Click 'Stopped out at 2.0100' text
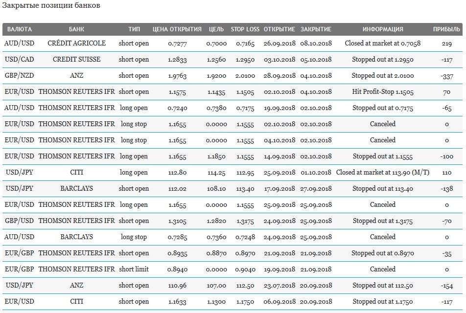The height and width of the screenshot is (313, 466). (x=383, y=76)
